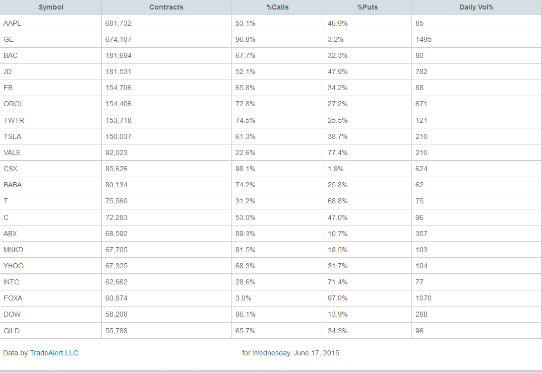Image resolution: width=542 pixels, height=373 pixels.
Task: Click AAPL contracts value 681,732
Action: [x=118, y=23]
